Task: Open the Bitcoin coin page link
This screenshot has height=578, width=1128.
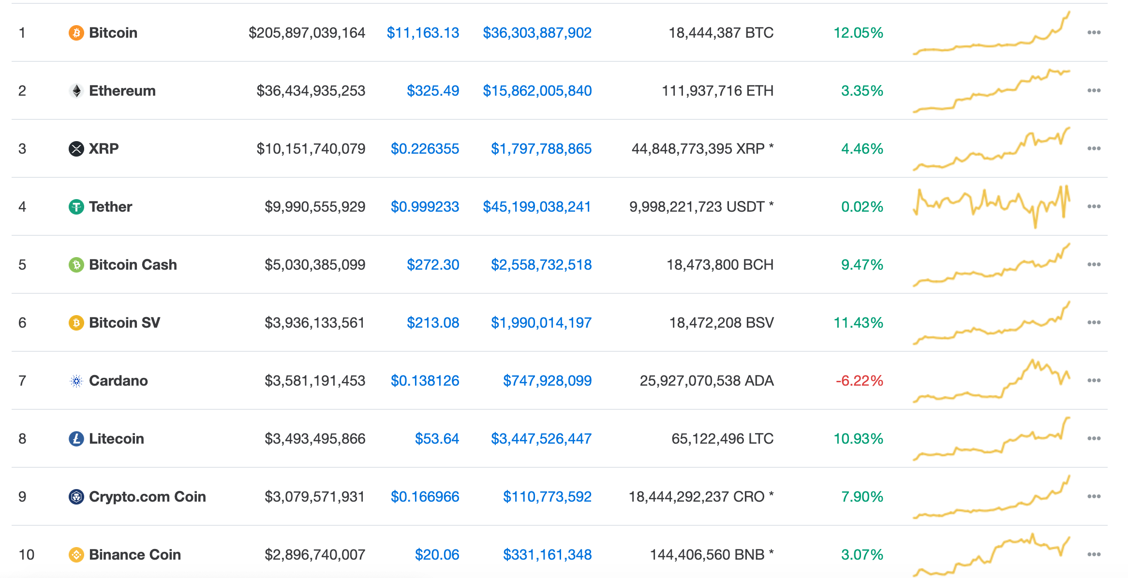Action: click(113, 33)
